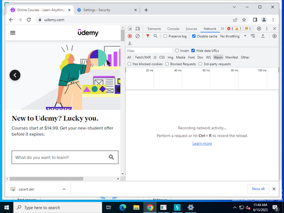
Task: Open the No throttling dropdown
Action: (233, 36)
